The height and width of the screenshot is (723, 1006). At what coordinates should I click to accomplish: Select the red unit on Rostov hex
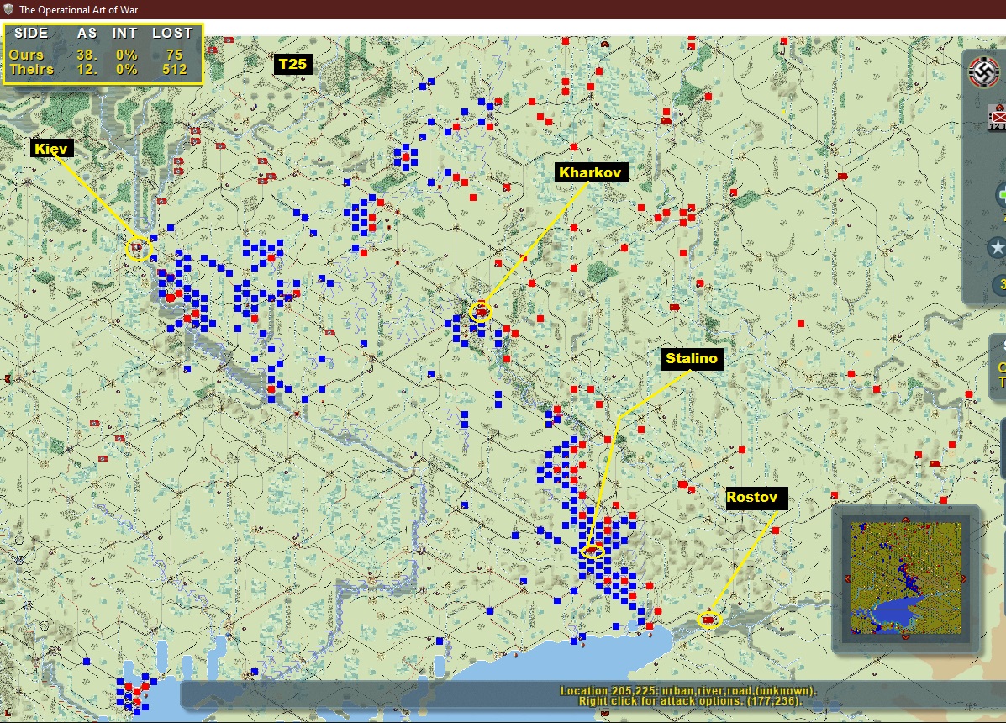click(x=708, y=620)
